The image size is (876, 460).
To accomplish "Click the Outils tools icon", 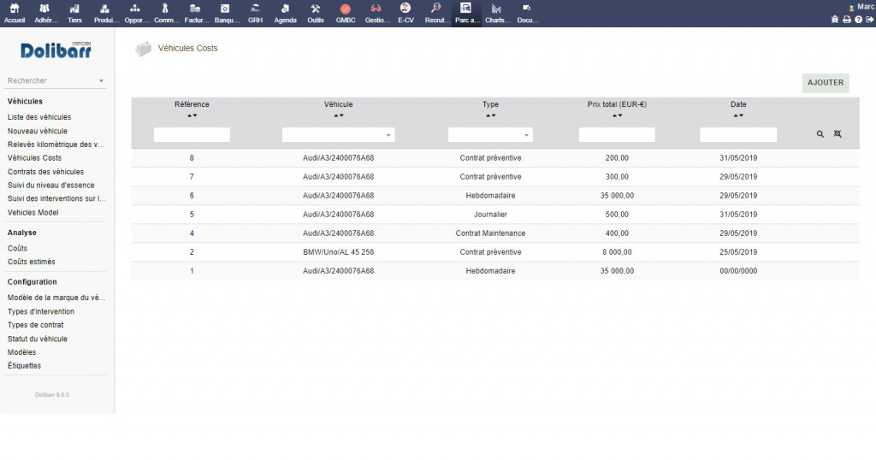I will [x=316, y=9].
